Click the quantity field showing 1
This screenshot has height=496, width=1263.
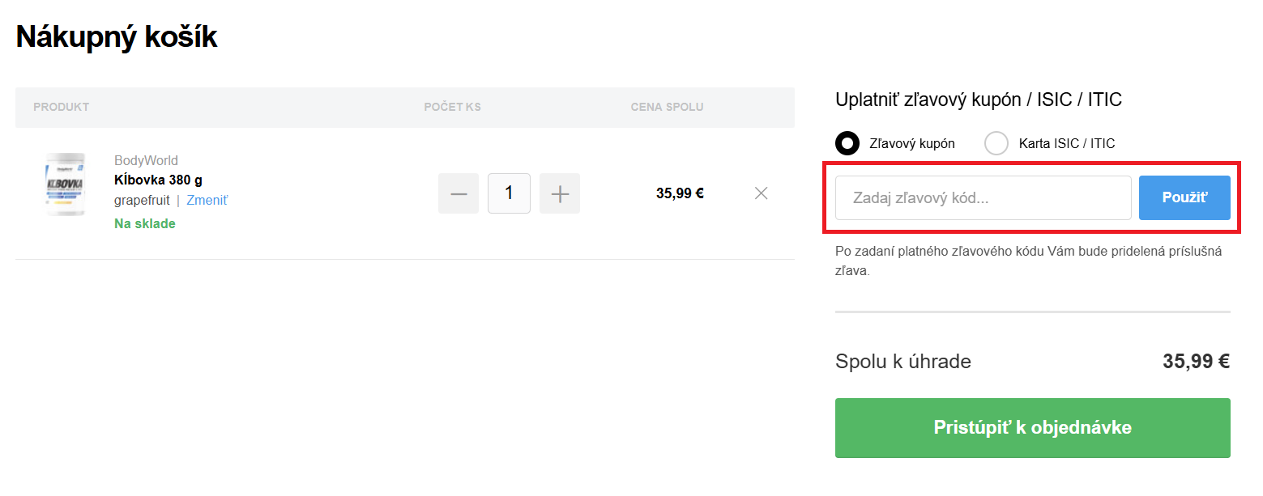509,193
